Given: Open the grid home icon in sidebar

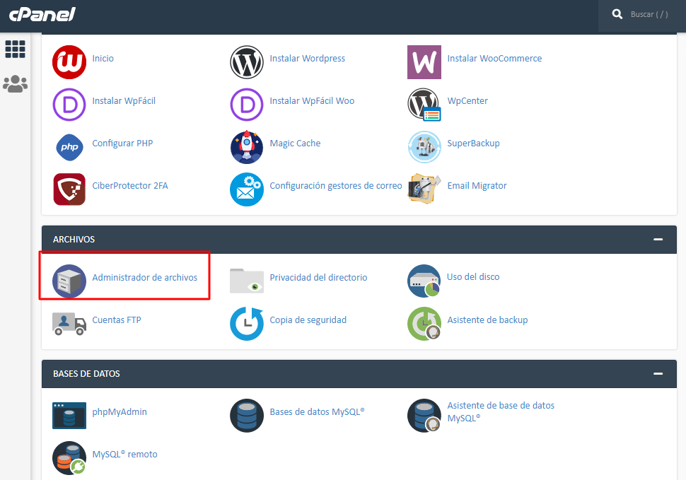Looking at the screenshot, I should pos(15,49).
